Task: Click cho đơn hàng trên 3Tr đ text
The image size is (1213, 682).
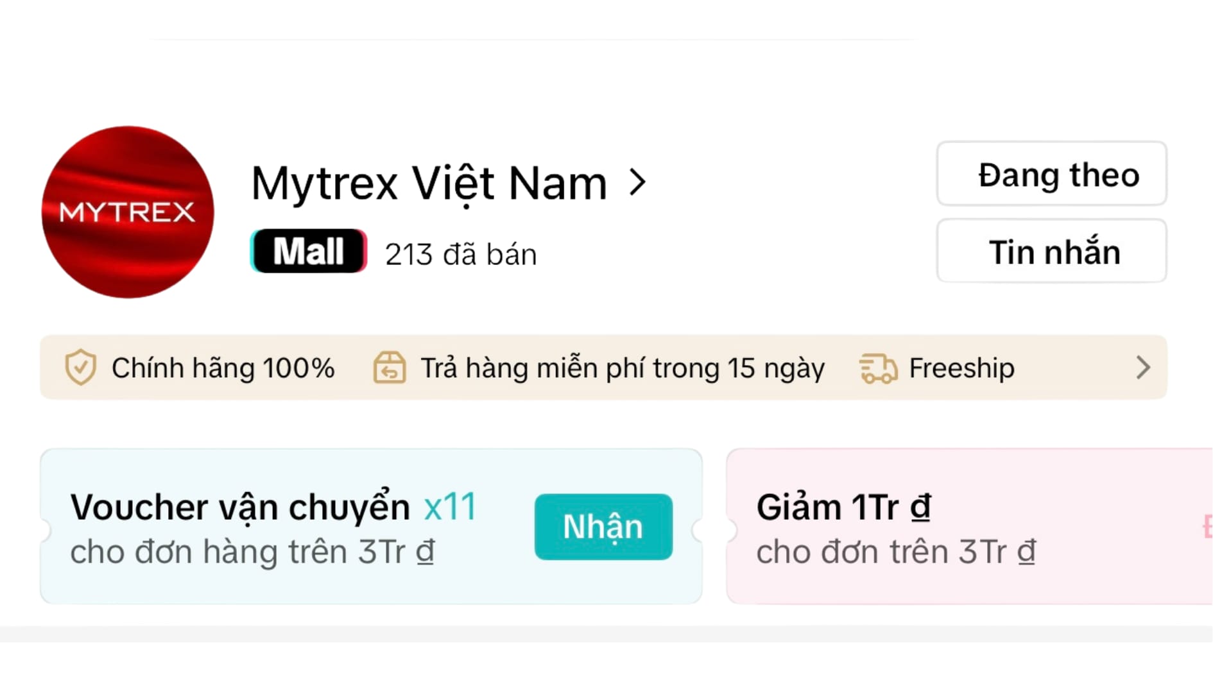Action: click(252, 552)
